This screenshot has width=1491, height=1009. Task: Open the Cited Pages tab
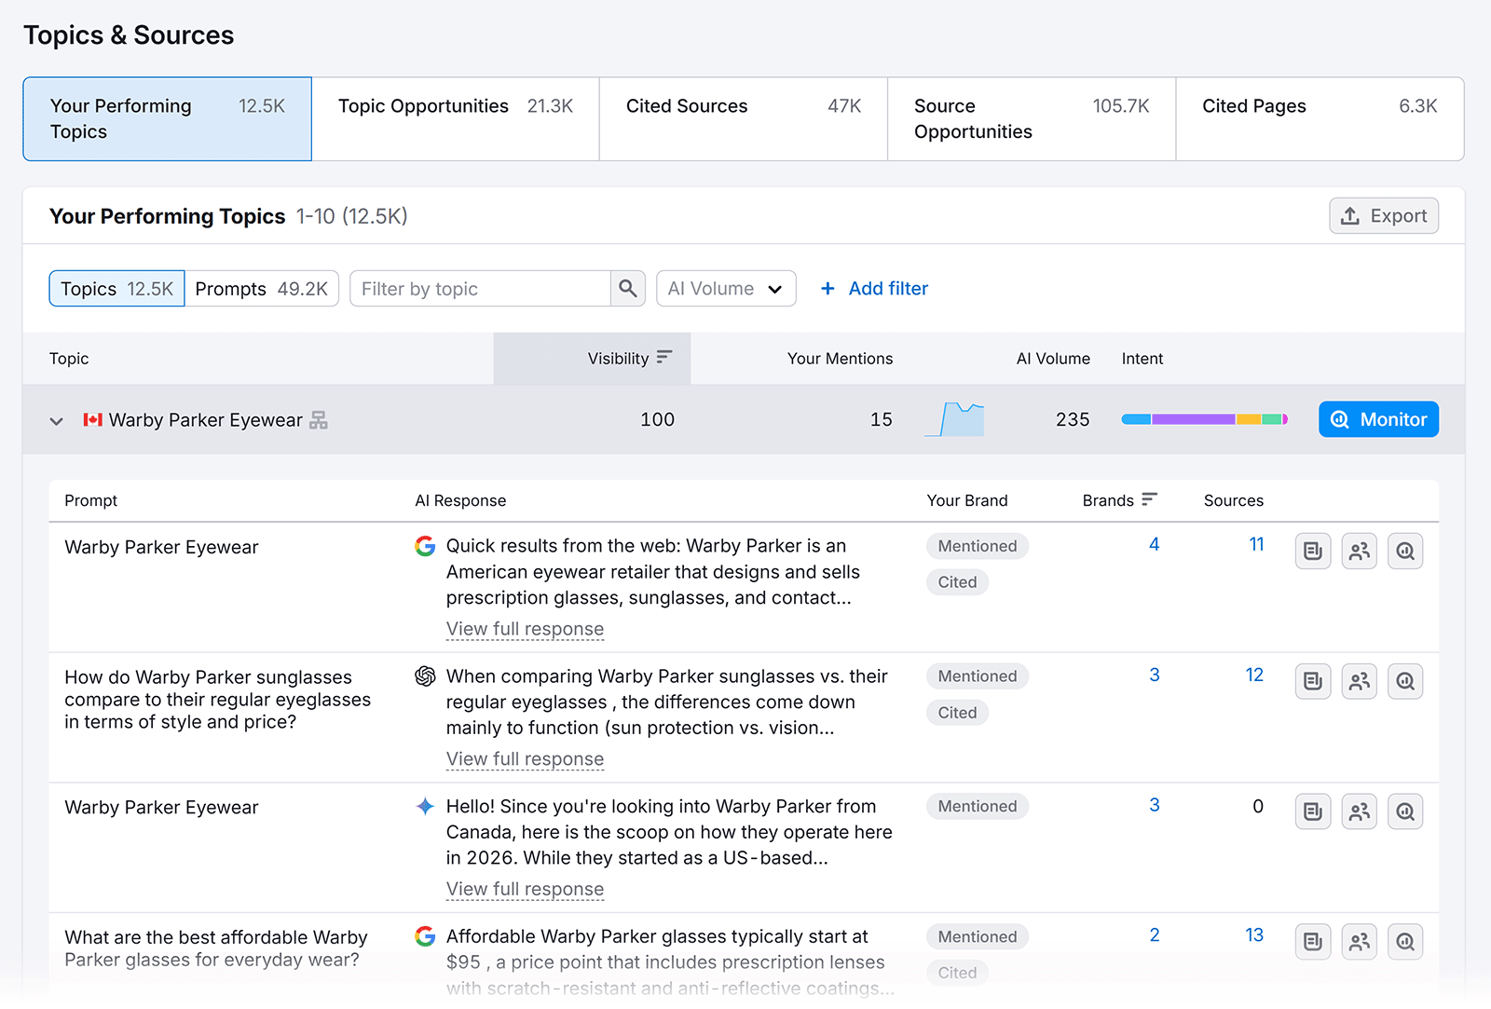pyautogui.click(x=1320, y=119)
